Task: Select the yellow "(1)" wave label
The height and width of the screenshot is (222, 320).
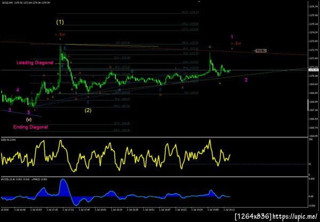Action: 60,22
